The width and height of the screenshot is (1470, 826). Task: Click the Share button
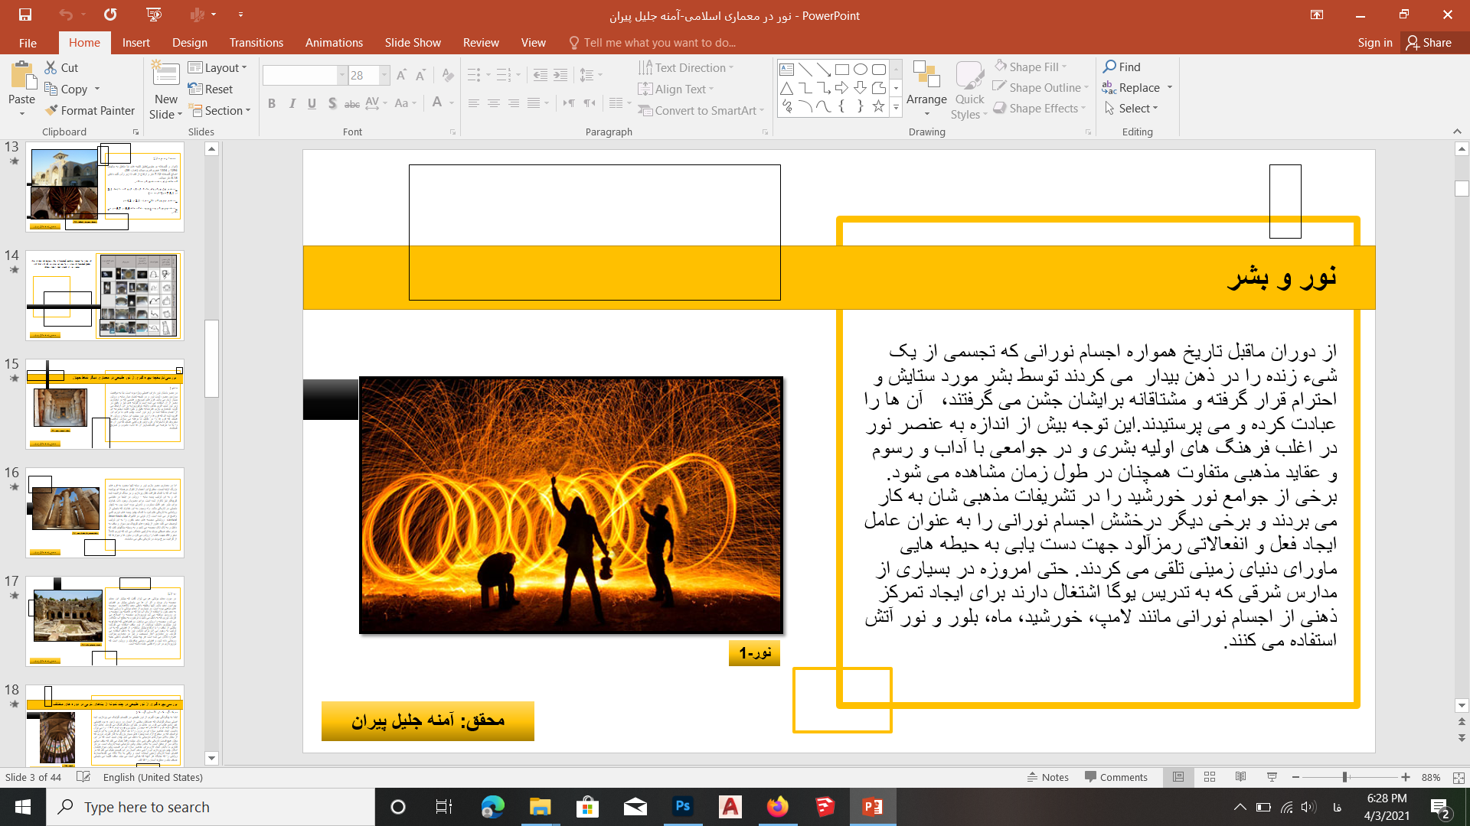1429,43
